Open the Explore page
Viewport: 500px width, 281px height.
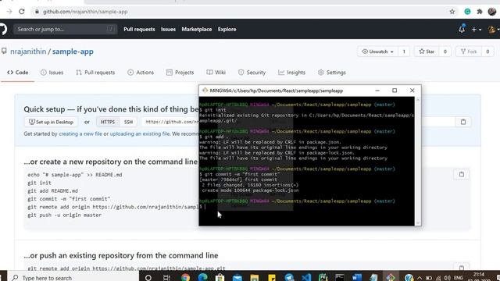(227, 29)
